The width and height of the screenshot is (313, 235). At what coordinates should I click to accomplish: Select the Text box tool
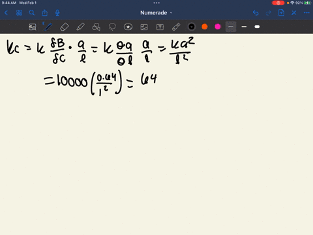click(x=160, y=27)
